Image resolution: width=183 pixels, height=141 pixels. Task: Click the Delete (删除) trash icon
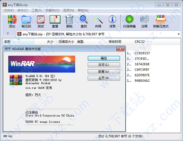click(69, 21)
